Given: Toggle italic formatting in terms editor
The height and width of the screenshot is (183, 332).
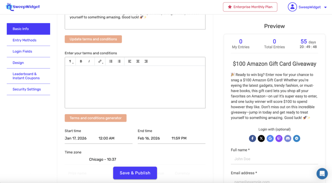Looking at the screenshot, I should click(89, 61).
